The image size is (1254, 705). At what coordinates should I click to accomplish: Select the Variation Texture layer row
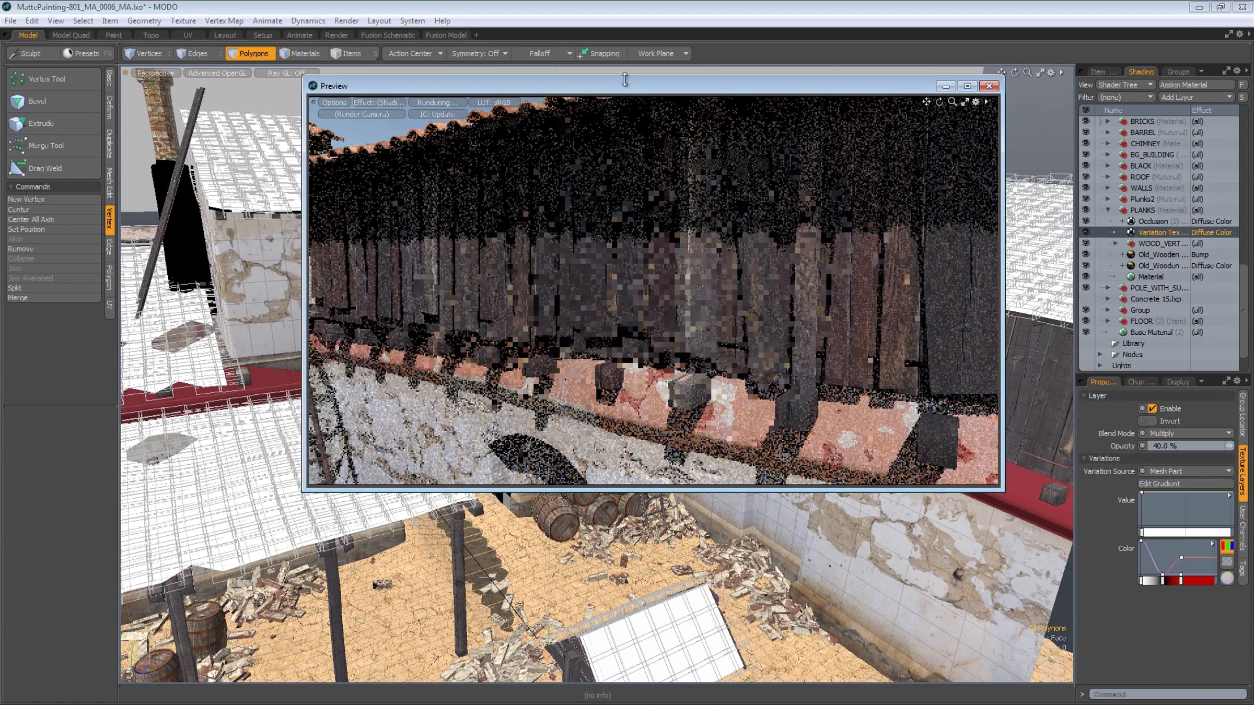click(x=1159, y=232)
